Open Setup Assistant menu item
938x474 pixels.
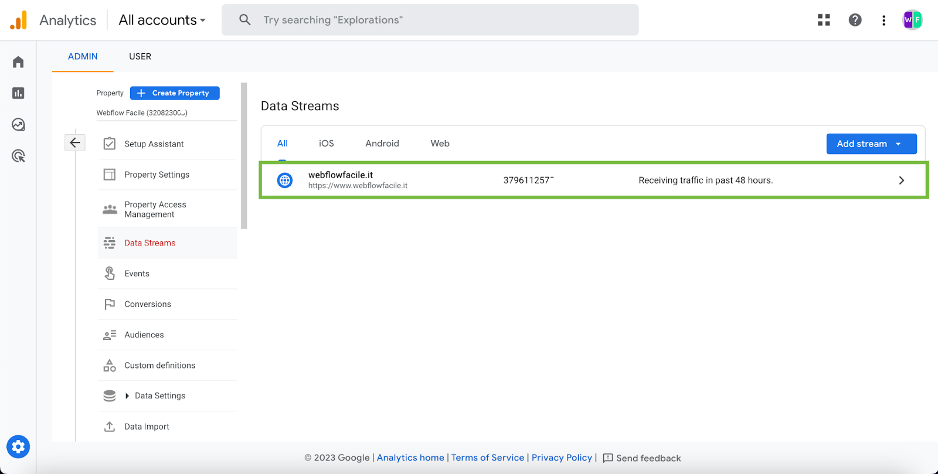167,144
